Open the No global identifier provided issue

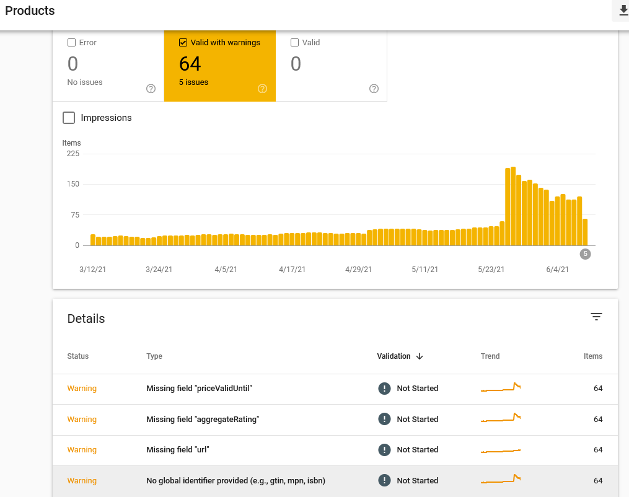point(235,481)
